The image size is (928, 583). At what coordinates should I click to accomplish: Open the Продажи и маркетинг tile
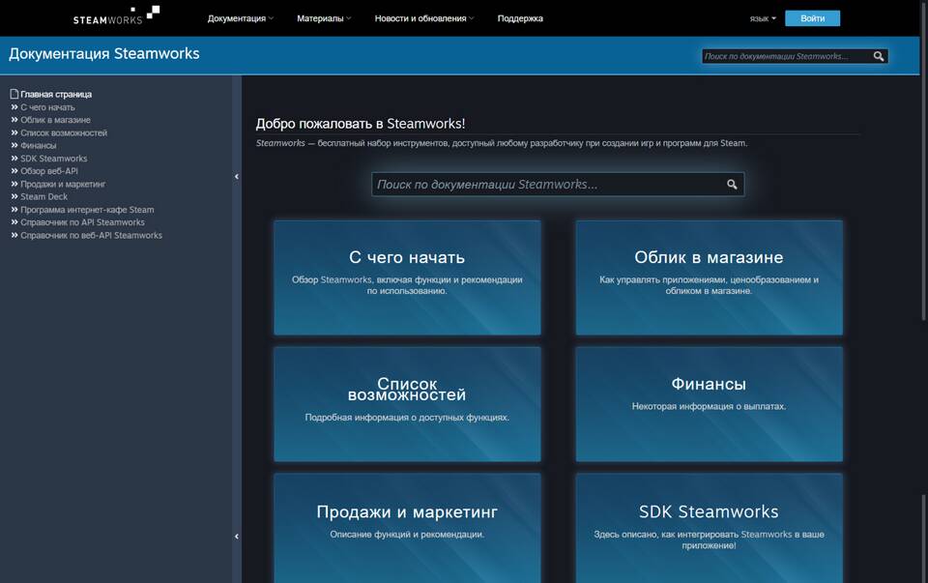407,528
